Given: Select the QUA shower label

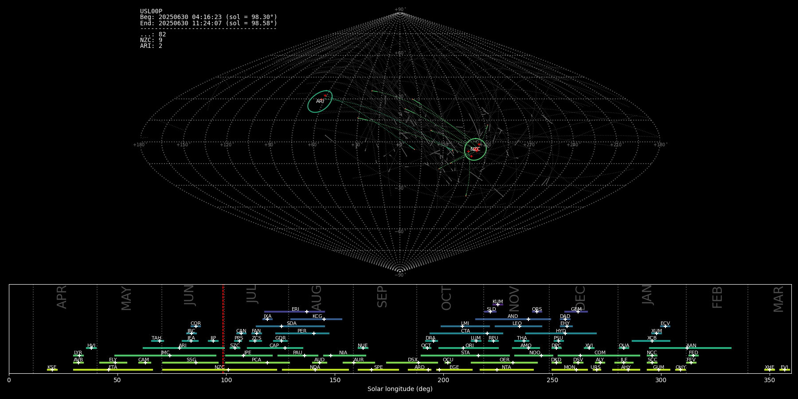Looking at the screenshot, I should pyautogui.click(x=624, y=346).
